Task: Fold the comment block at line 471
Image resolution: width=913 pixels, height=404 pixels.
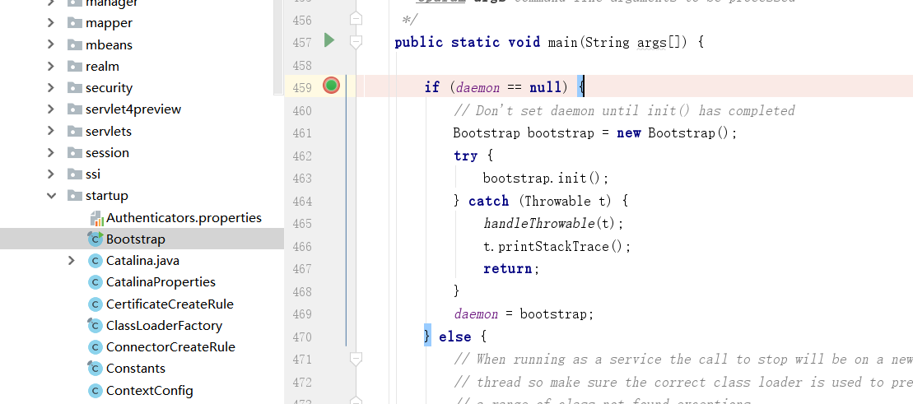Action: tap(356, 360)
